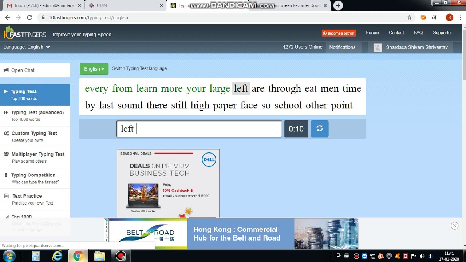The width and height of the screenshot is (466, 262).
Task: Click the Become a patron button
Action: [339, 33]
